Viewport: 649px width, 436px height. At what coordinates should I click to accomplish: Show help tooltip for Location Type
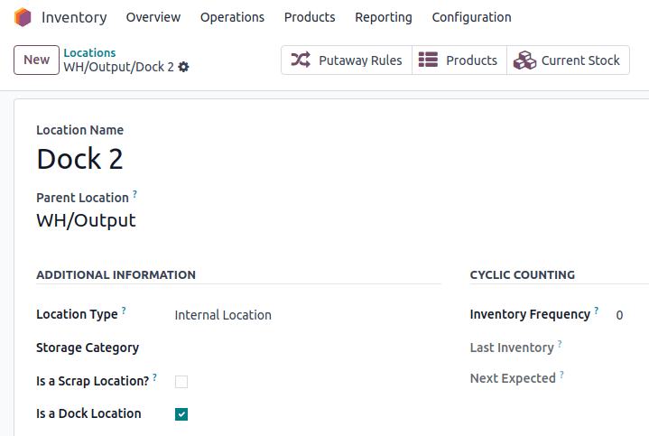pyautogui.click(x=124, y=311)
